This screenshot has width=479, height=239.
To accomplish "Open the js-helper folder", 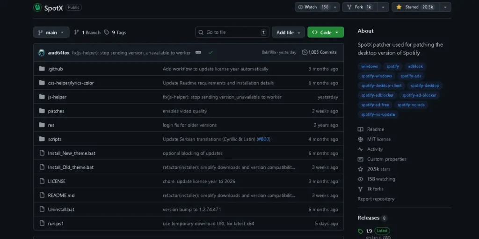I will 57,97.
